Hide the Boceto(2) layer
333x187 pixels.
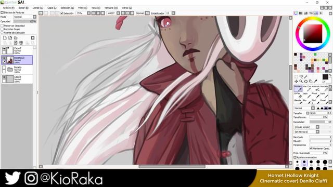pyautogui.click(x=4, y=58)
